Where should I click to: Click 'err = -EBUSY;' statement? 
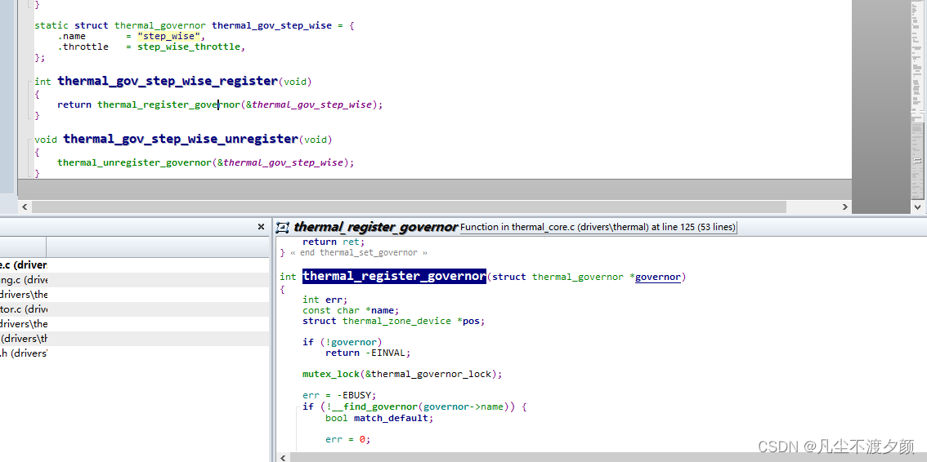point(339,395)
